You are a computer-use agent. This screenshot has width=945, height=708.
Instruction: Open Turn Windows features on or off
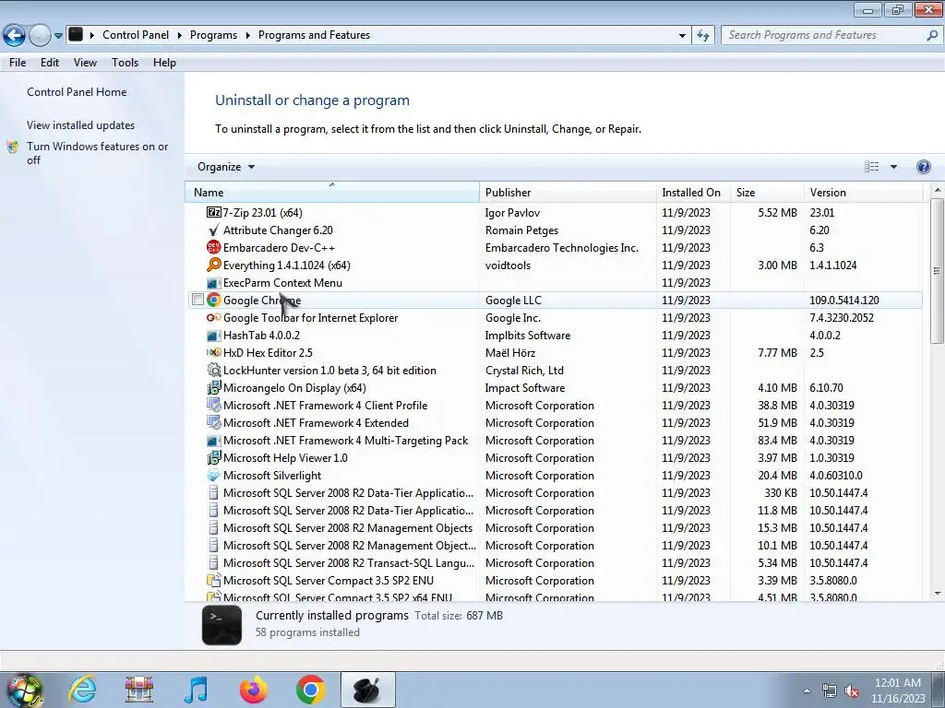click(x=97, y=153)
